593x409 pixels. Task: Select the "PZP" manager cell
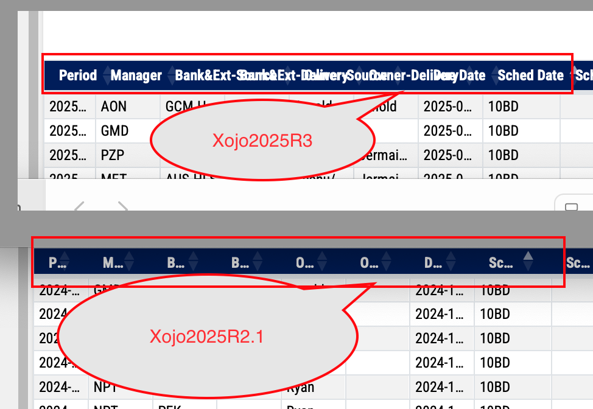click(113, 155)
